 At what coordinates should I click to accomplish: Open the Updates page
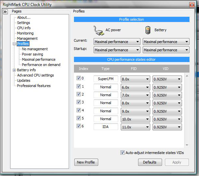24,80
